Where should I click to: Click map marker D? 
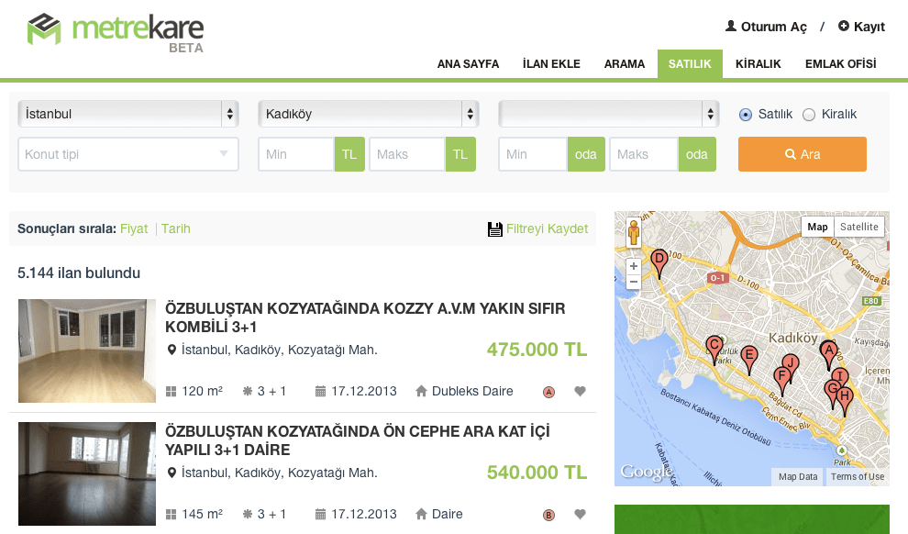pos(659,261)
